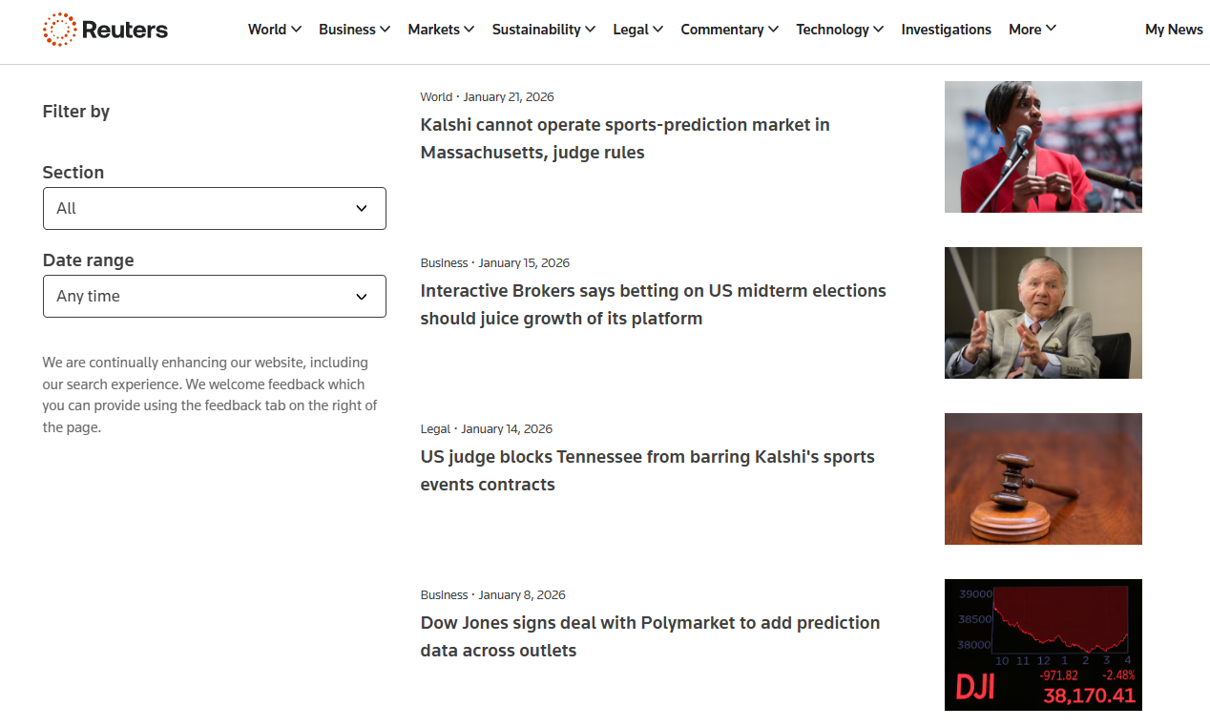1210x727 pixels.
Task: Click the woman at microphone thumbnail
Action: click(x=1043, y=147)
